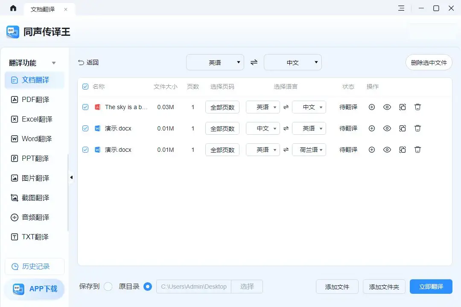Duplicate the first file using the copy icon
Viewport: 461px width, 307px height.
(x=402, y=107)
